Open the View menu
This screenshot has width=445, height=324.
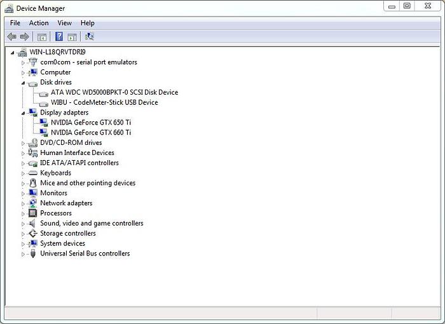(x=64, y=23)
